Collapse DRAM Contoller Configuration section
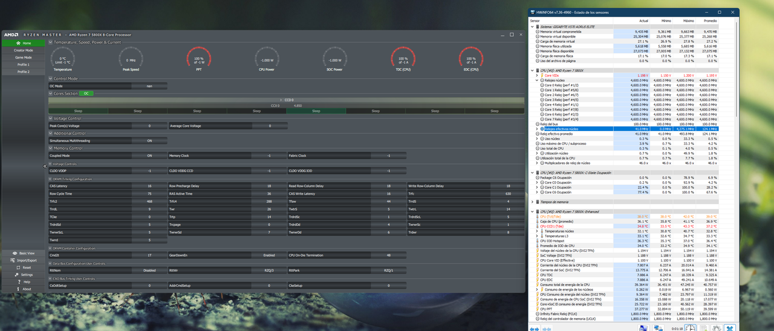 (x=51, y=248)
